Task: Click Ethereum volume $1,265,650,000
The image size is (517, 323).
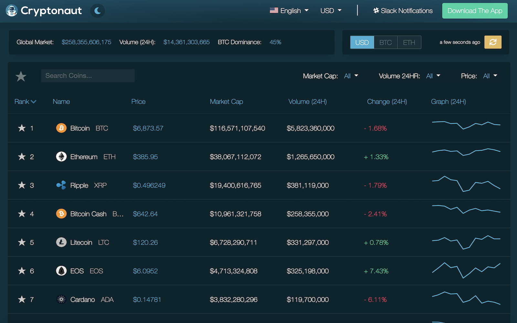Action: (x=311, y=157)
